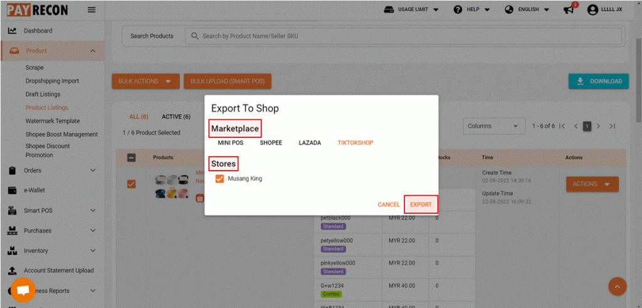Click CANCEL in Export To Shop dialog
The image size is (642, 308).
(389, 204)
